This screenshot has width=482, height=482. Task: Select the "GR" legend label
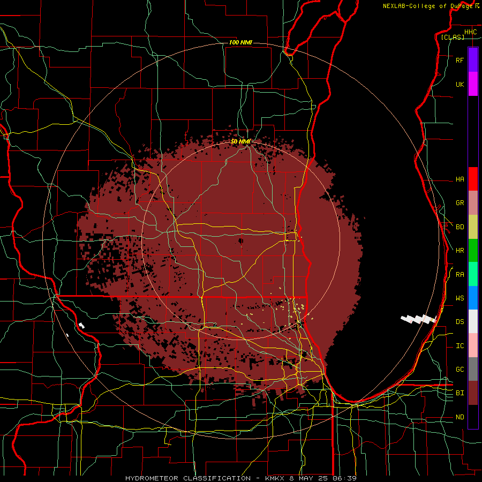tap(460, 203)
